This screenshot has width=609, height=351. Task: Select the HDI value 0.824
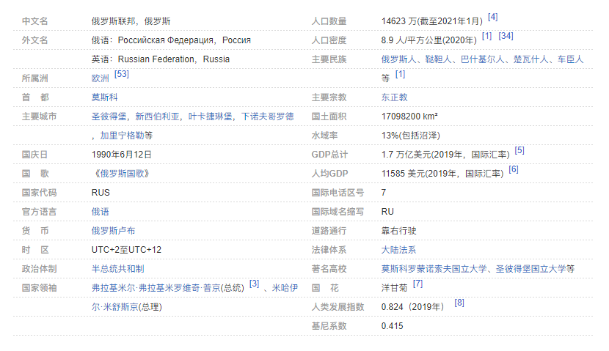(393, 307)
